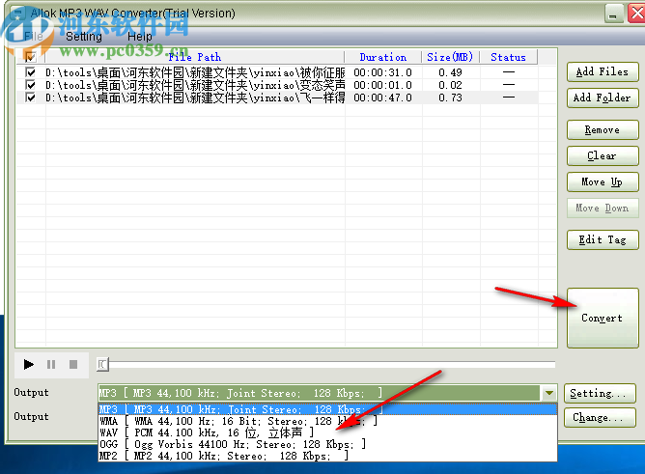This screenshot has width=645, height=474.
Task: Click the Add Folder button
Action: (x=603, y=98)
